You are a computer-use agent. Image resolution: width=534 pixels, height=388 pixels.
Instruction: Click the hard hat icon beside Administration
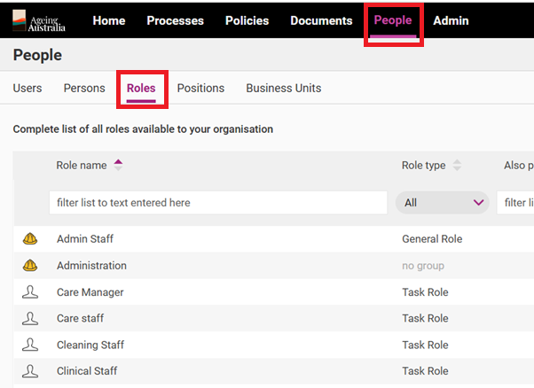[30, 266]
